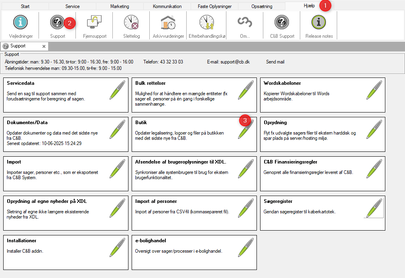The width and height of the screenshot is (405, 278).
Task: Open the Faste Oplysninger tab
Action: pyautogui.click(x=214, y=6)
